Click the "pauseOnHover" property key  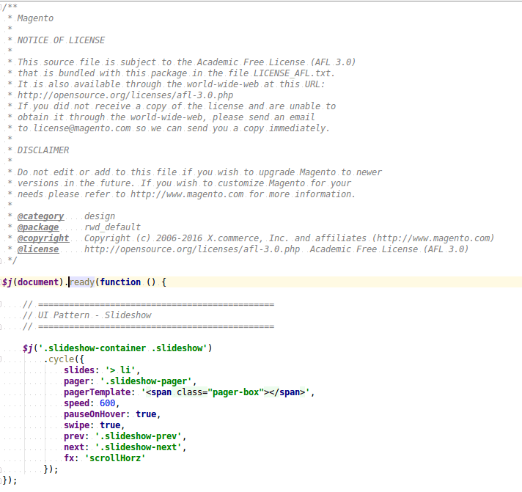pos(95,414)
